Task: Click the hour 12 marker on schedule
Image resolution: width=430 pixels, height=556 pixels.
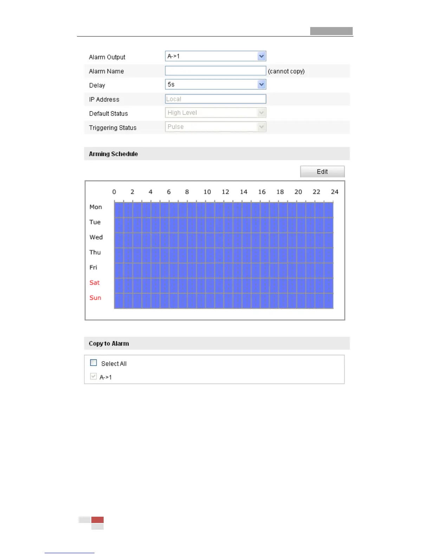Action: pos(225,192)
